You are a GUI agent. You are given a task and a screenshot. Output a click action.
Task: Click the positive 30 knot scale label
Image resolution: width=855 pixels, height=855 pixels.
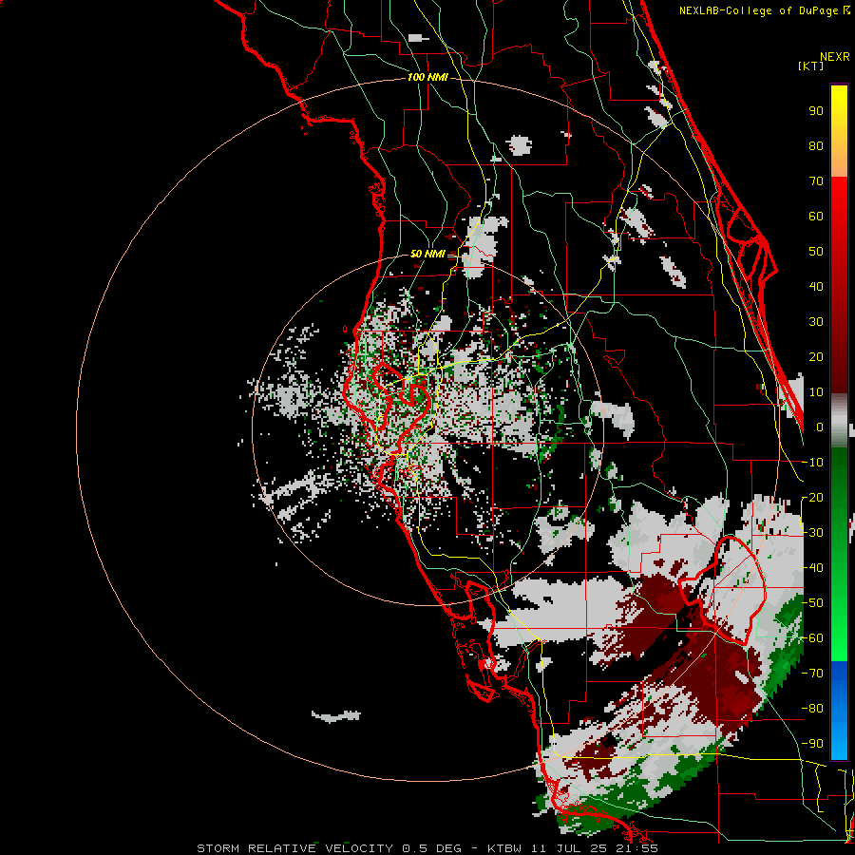(x=816, y=322)
